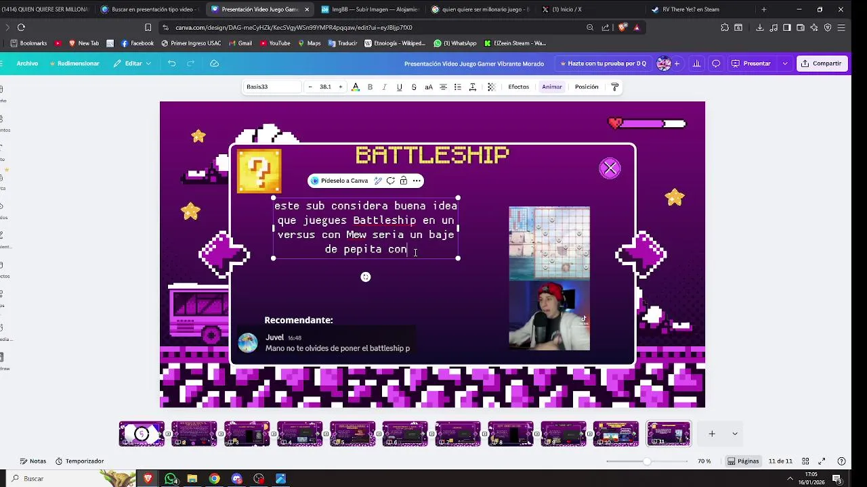Open the comments speech bubble icon
This screenshot has width=867, height=487.
tap(716, 64)
